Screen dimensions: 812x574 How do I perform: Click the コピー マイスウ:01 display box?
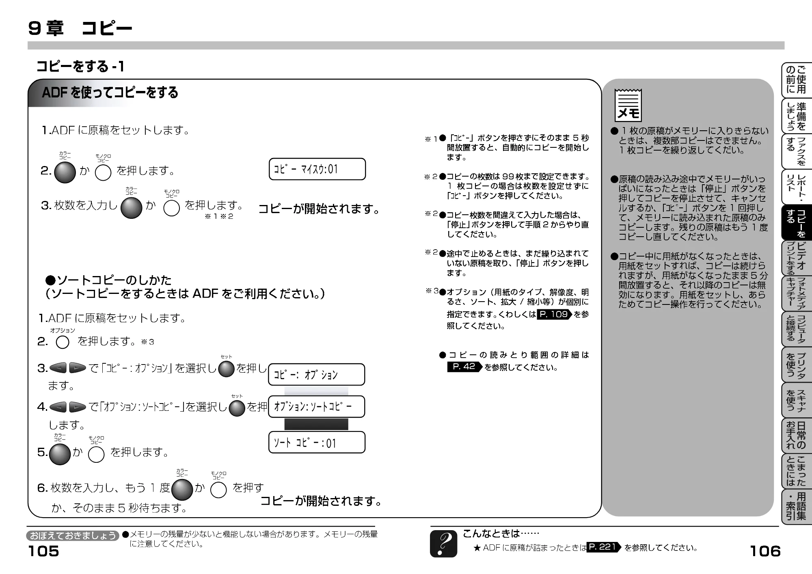[317, 169]
